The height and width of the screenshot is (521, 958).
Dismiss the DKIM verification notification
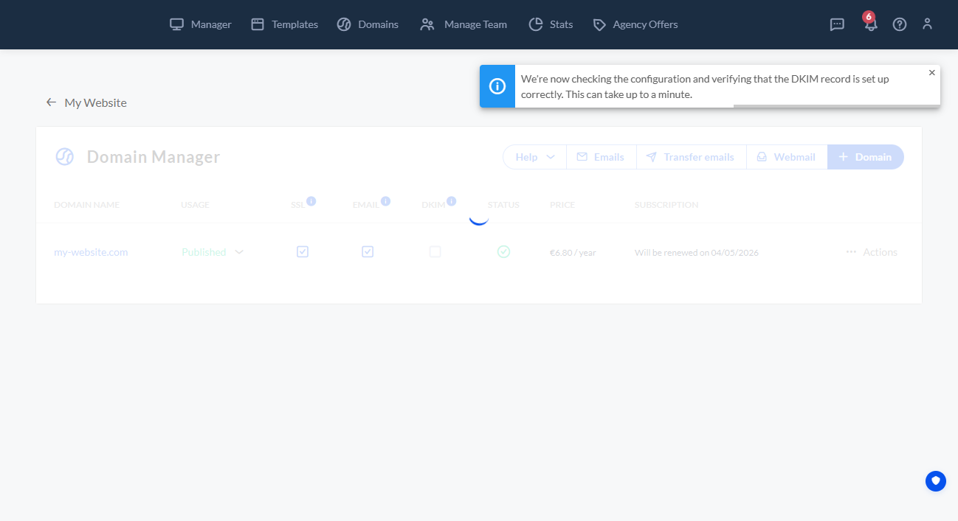click(x=931, y=72)
